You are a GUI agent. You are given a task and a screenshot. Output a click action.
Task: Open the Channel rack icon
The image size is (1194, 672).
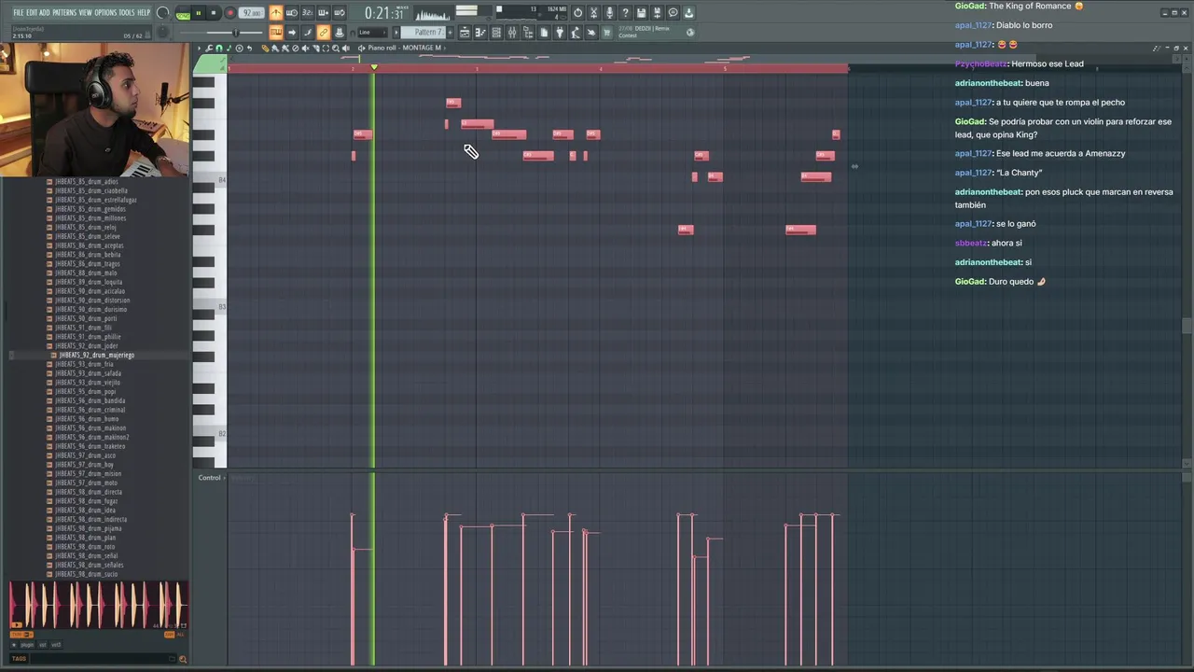coord(496,33)
